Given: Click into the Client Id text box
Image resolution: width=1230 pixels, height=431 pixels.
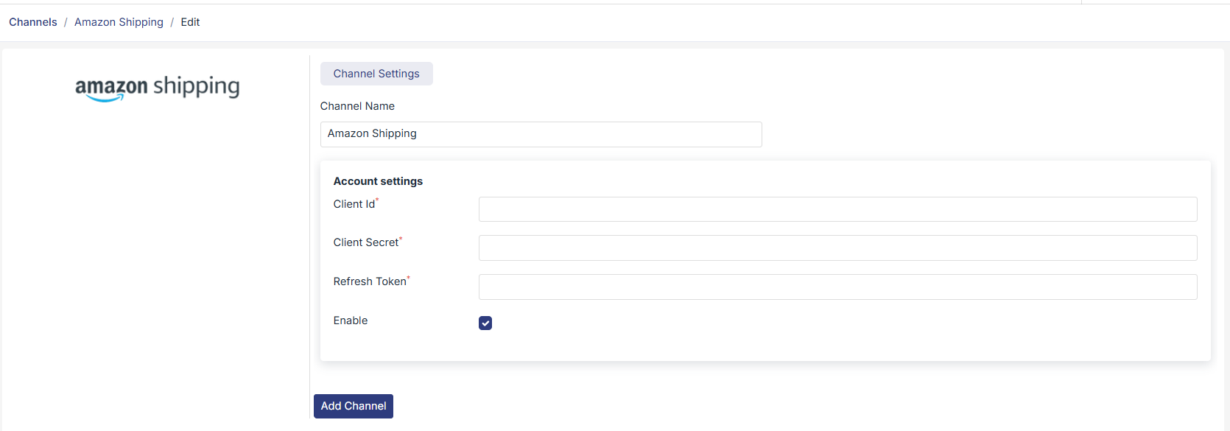Looking at the screenshot, I should (837, 209).
